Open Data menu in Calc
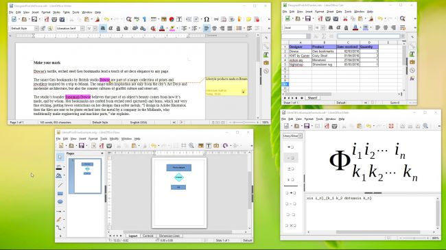This screenshot has height=250, width=446. point(339,12)
